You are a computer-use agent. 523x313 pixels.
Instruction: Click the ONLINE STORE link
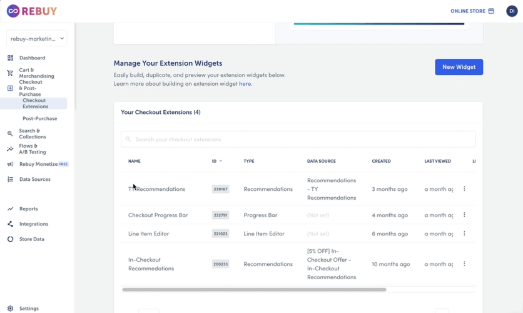coord(467,11)
